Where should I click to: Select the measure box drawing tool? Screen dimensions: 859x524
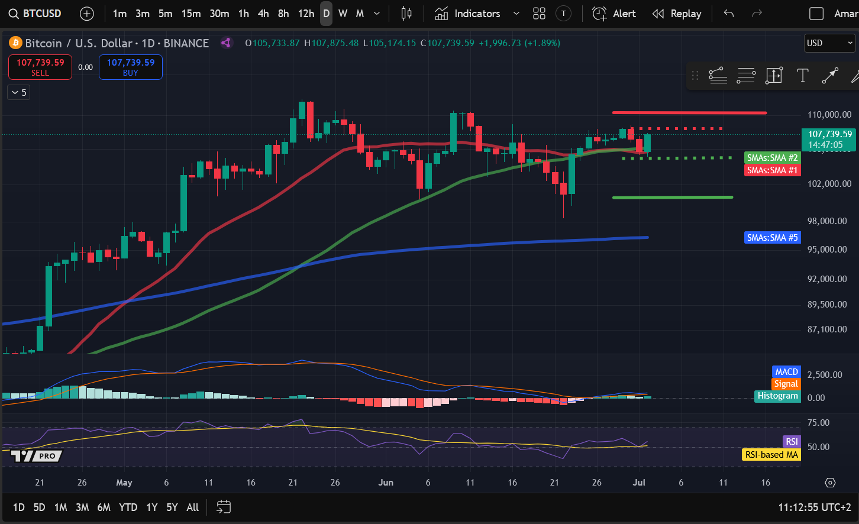click(x=774, y=75)
